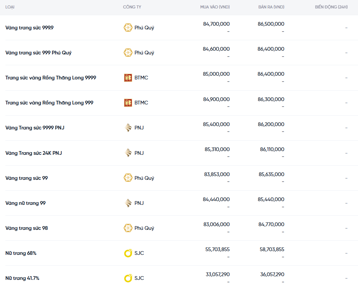Select the Nữ trang 68% label

[21, 253]
